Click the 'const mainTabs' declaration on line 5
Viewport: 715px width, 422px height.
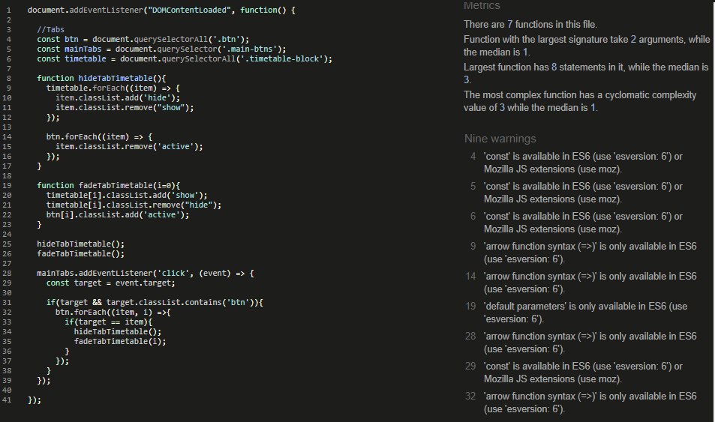(x=161, y=49)
